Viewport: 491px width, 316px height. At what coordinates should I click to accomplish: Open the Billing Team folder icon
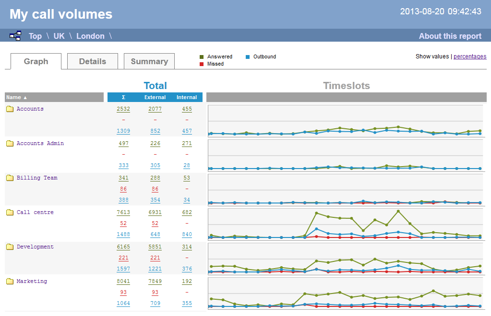click(10, 178)
